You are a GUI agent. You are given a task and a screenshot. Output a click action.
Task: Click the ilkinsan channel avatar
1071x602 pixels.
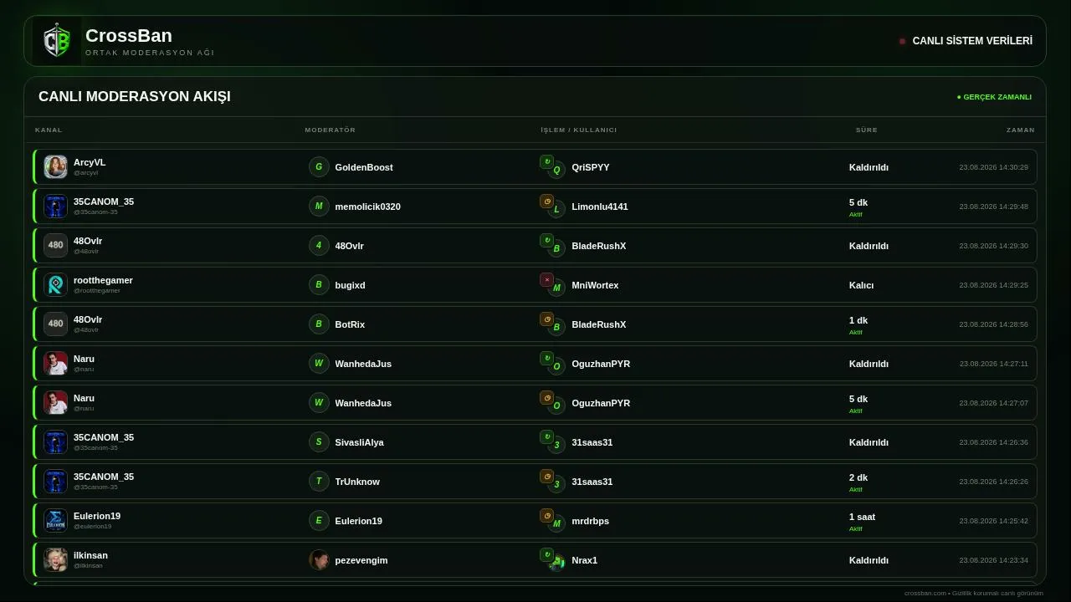(55, 559)
